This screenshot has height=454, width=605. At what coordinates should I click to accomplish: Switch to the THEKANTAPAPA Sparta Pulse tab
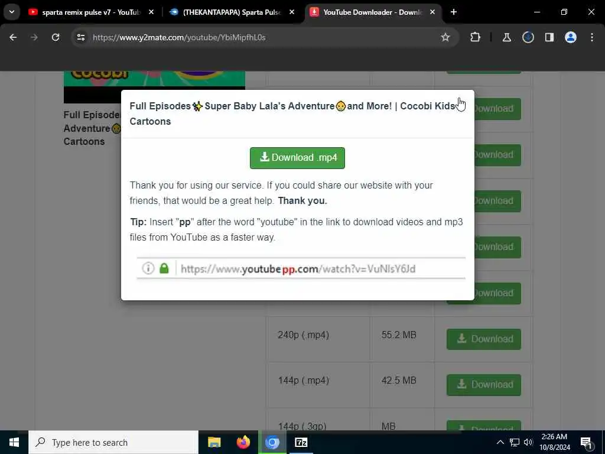tap(232, 12)
